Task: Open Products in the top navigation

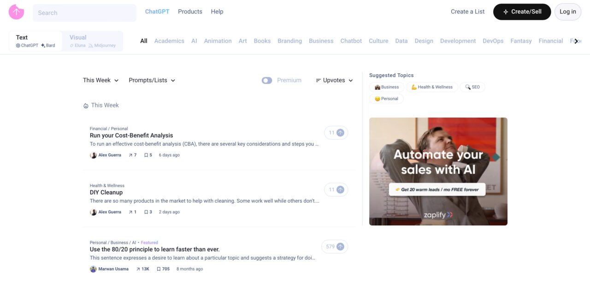Action: click(190, 12)
